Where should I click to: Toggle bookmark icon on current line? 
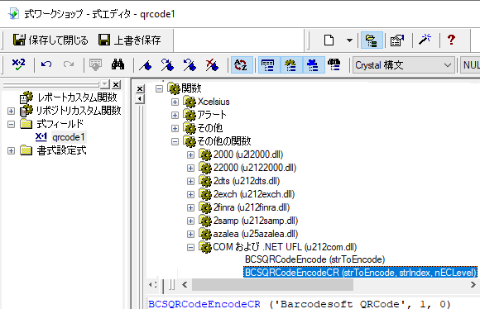coord(145,64)
